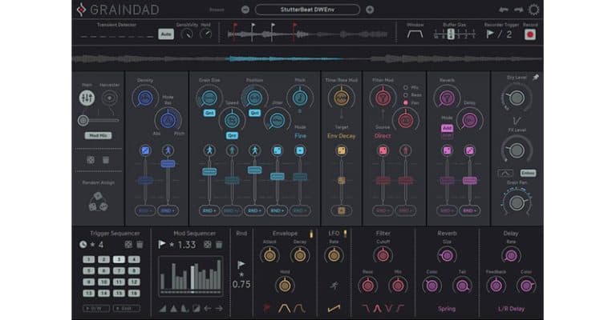Open the RND dropdown under Position slider
Image resolution: width=616 pixels, height=320 pixels.
254,210
